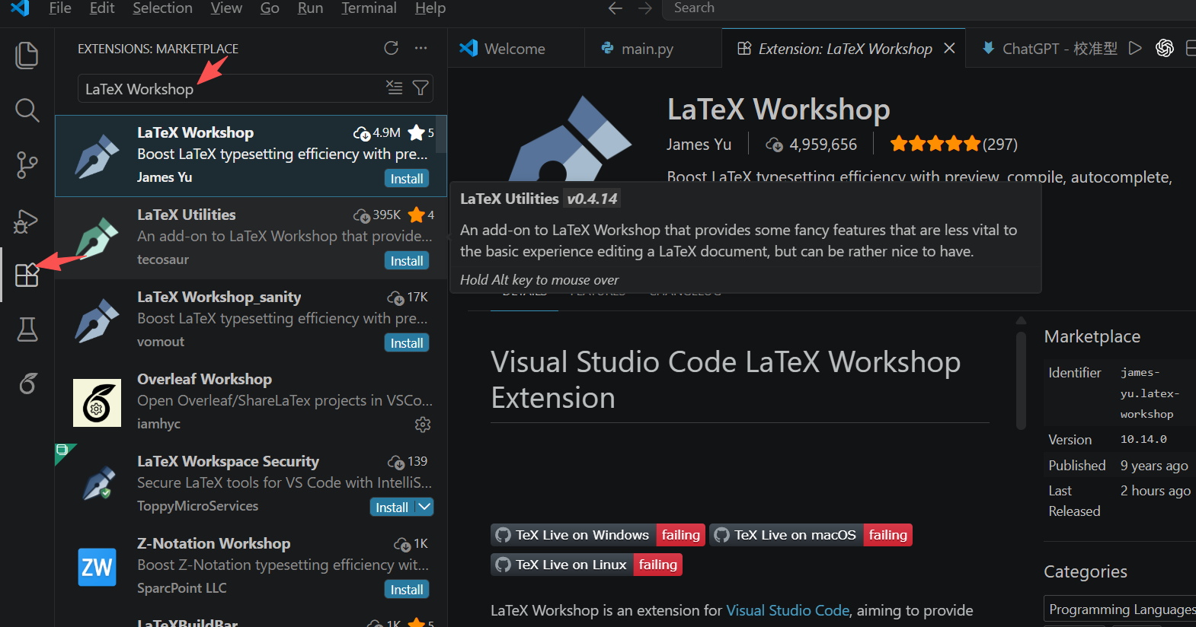This screenshot has height=627, width=1196.
Task: Click the command center Search field
Action: tap(928, 8)
